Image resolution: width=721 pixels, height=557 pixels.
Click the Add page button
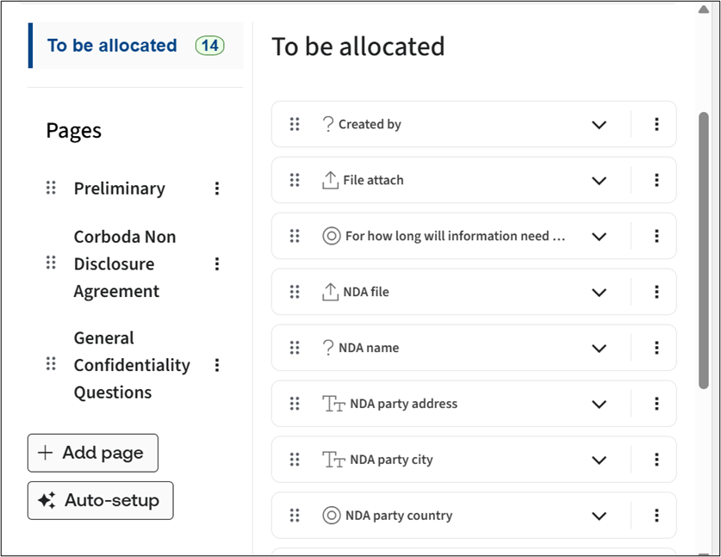tap(93, 453)
